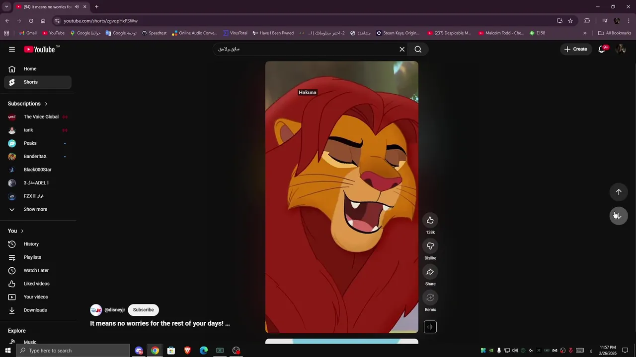Open Liked videos in the sidebar
This screenshot has height=357, width=636.
coord(38,284)
